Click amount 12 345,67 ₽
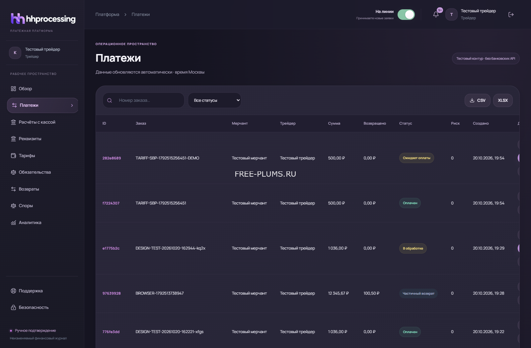Viewport: 531px width, 348px height. [338, 293]
